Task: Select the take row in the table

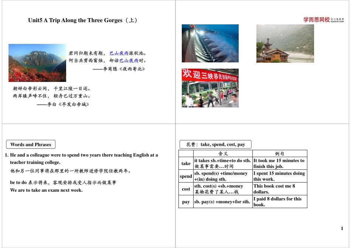Action: 186,163
